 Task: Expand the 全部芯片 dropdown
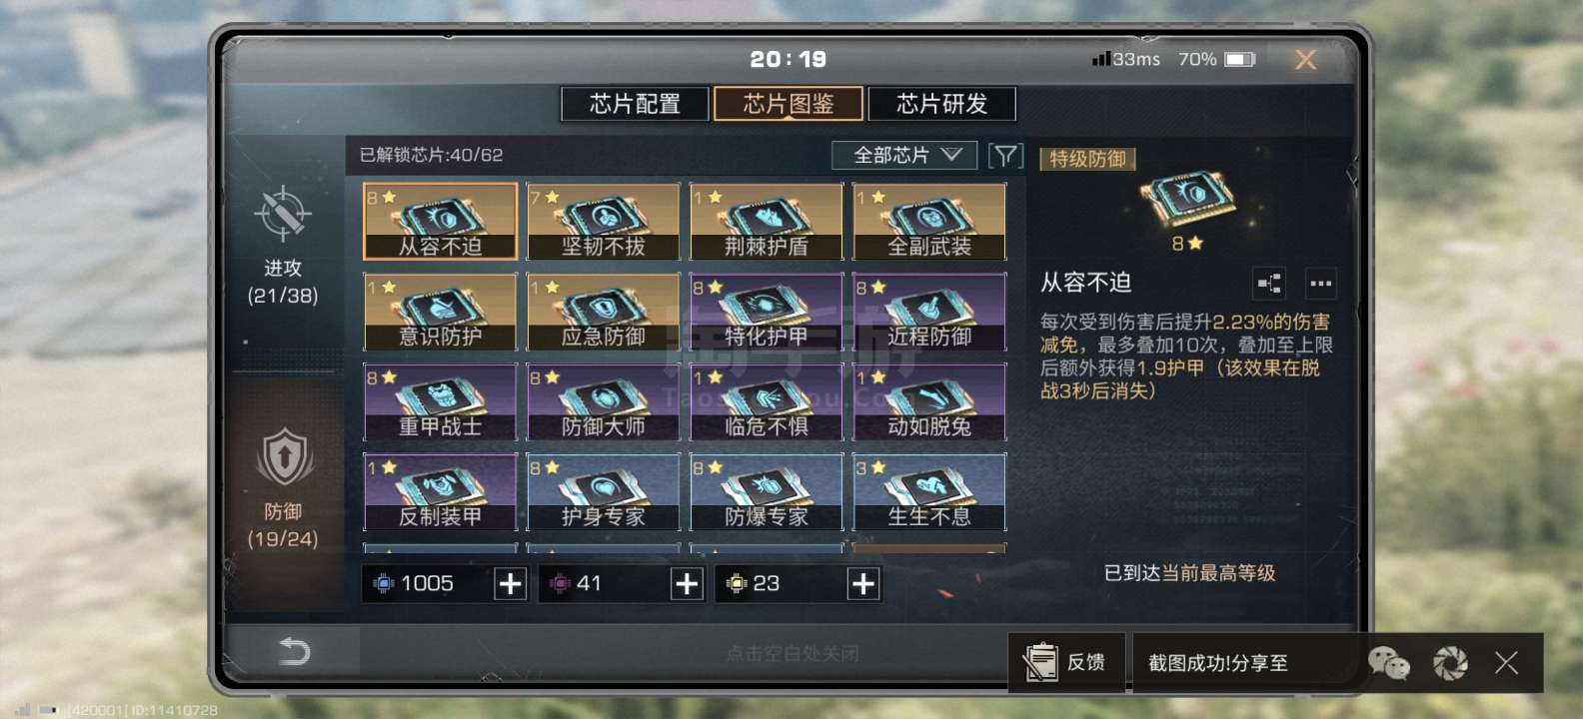point(904,155)
